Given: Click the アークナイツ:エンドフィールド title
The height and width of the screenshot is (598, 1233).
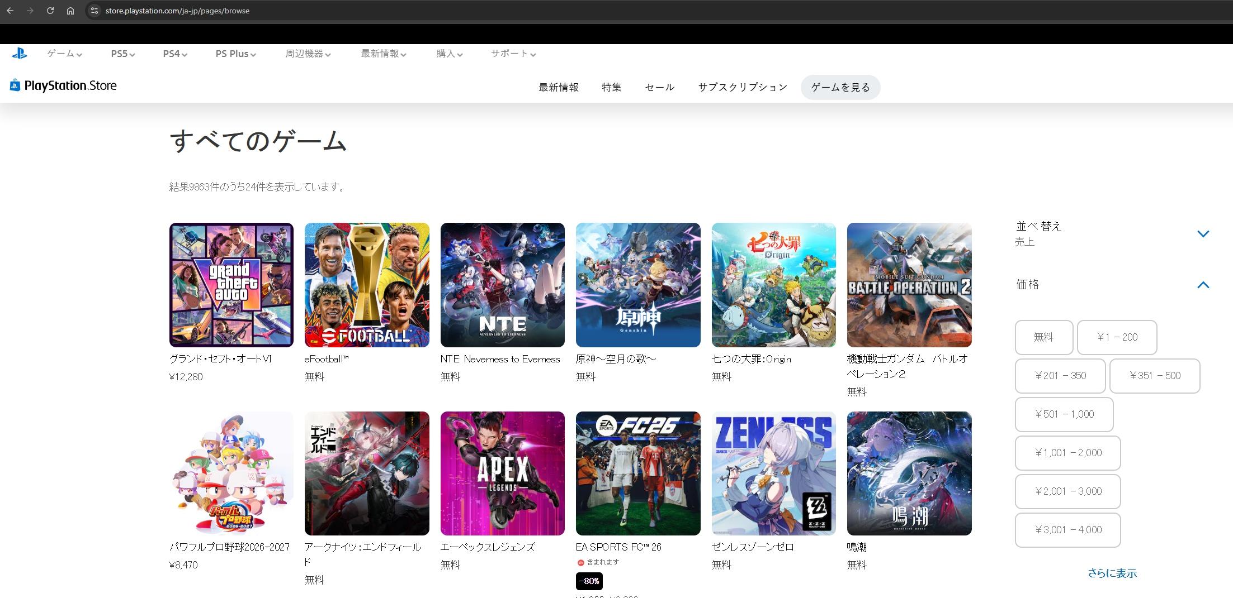Looking at the screenshot, I should [363, 554].
